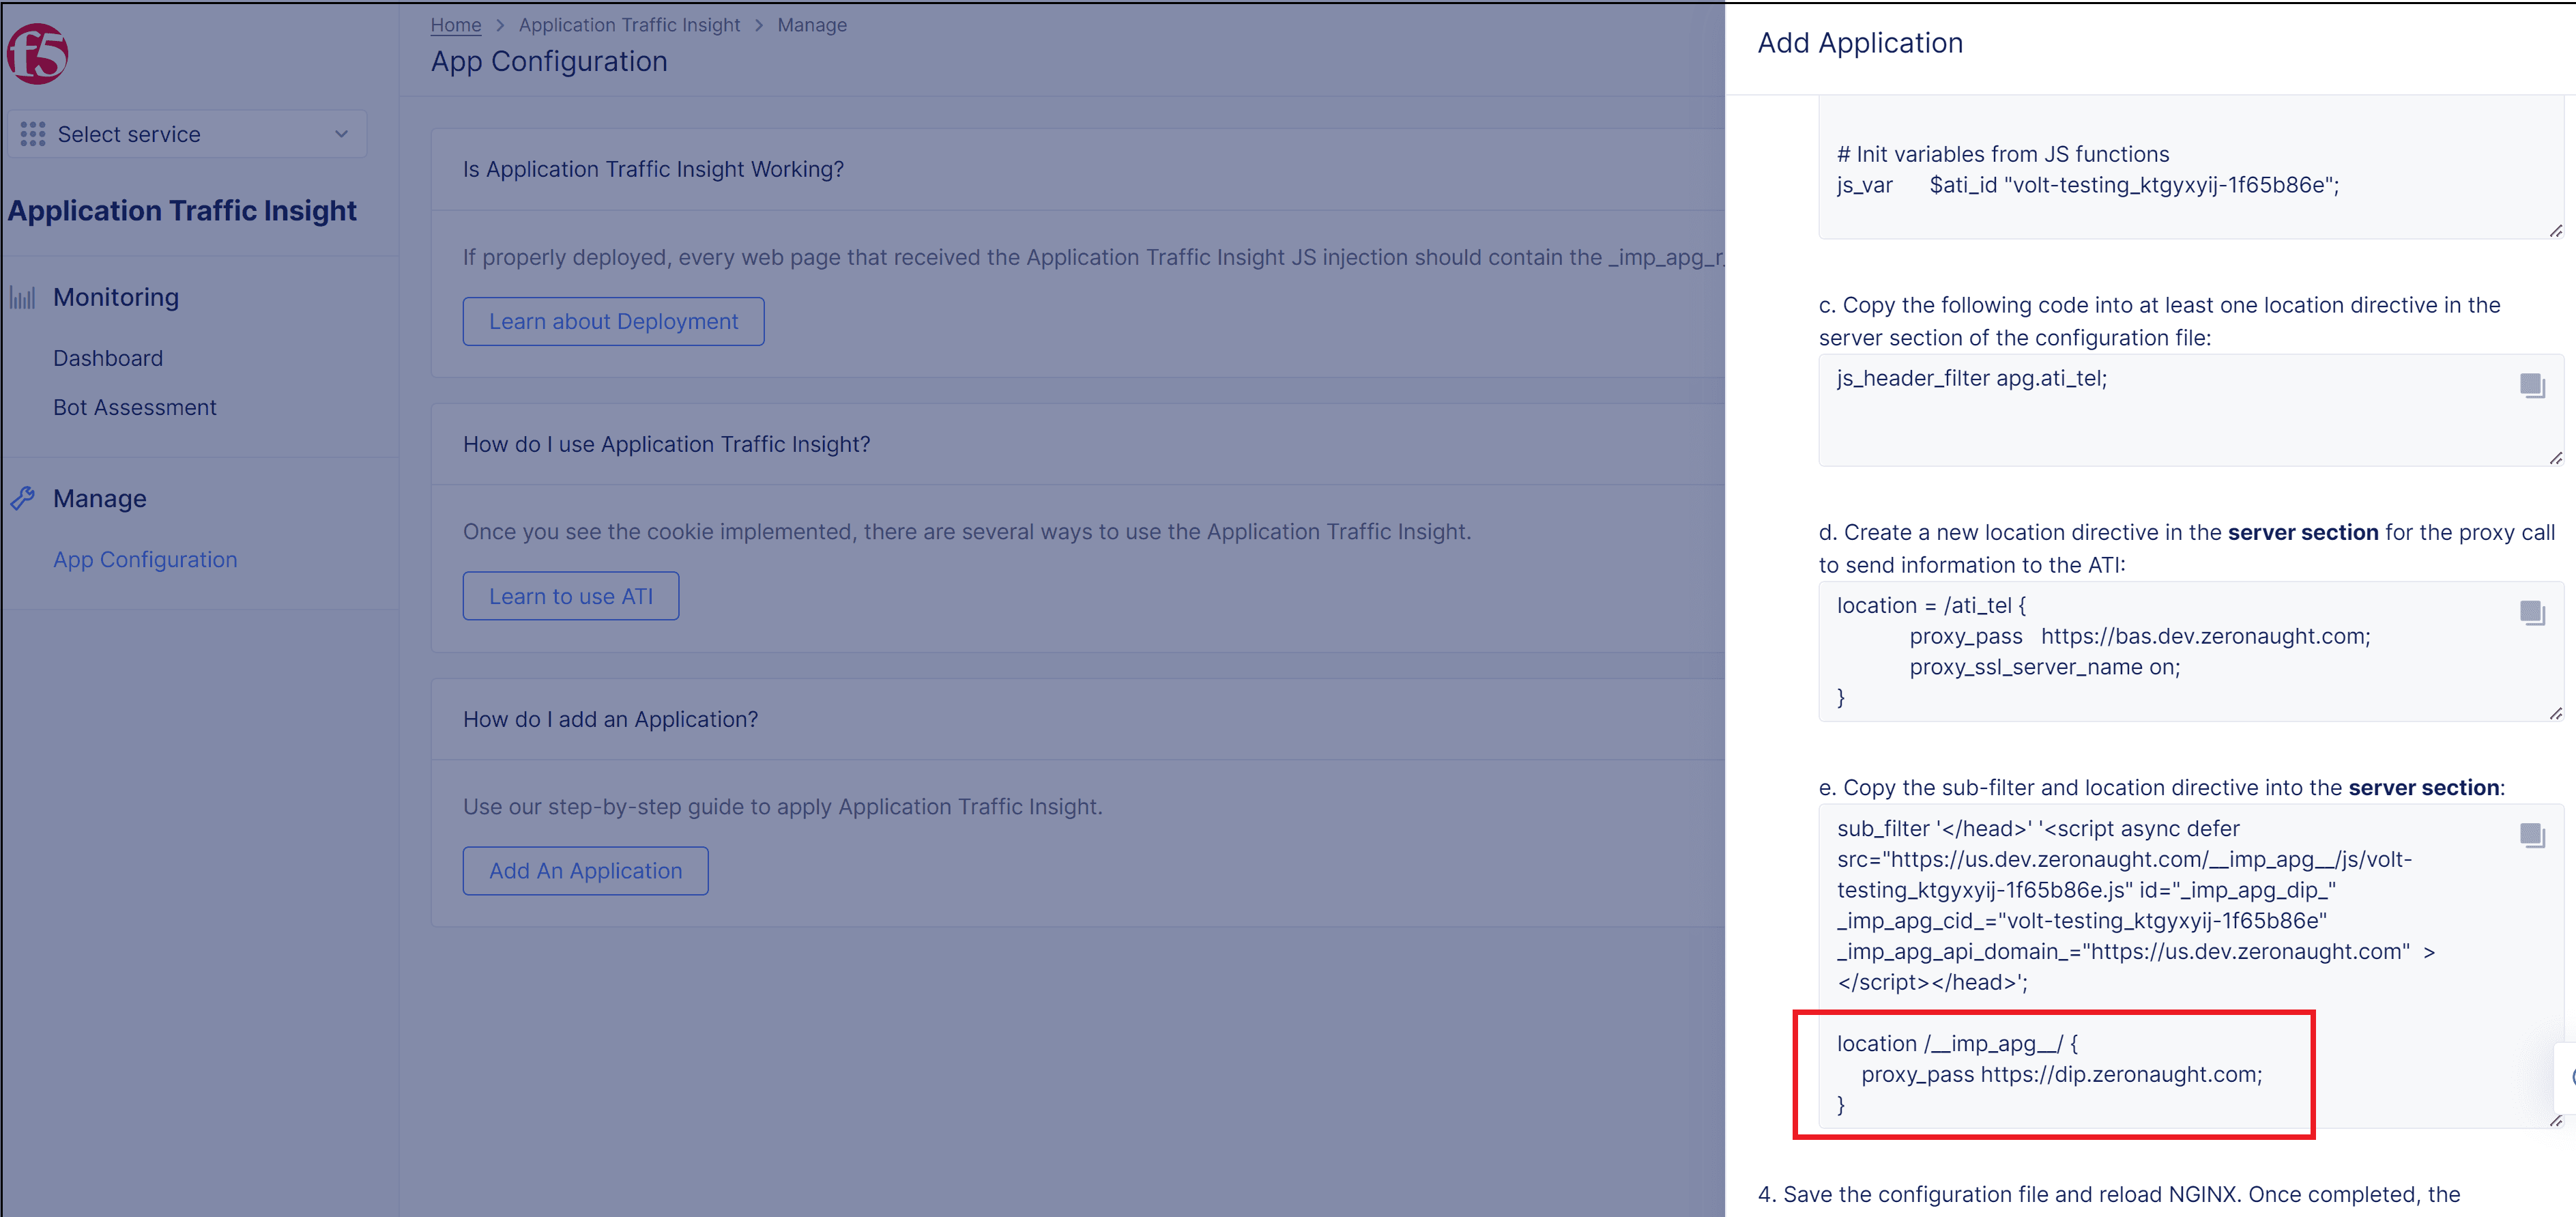Select App Configuration in sidebar
The height and width of the screenshot is (1217, 2576).
[x=145, y=559]
